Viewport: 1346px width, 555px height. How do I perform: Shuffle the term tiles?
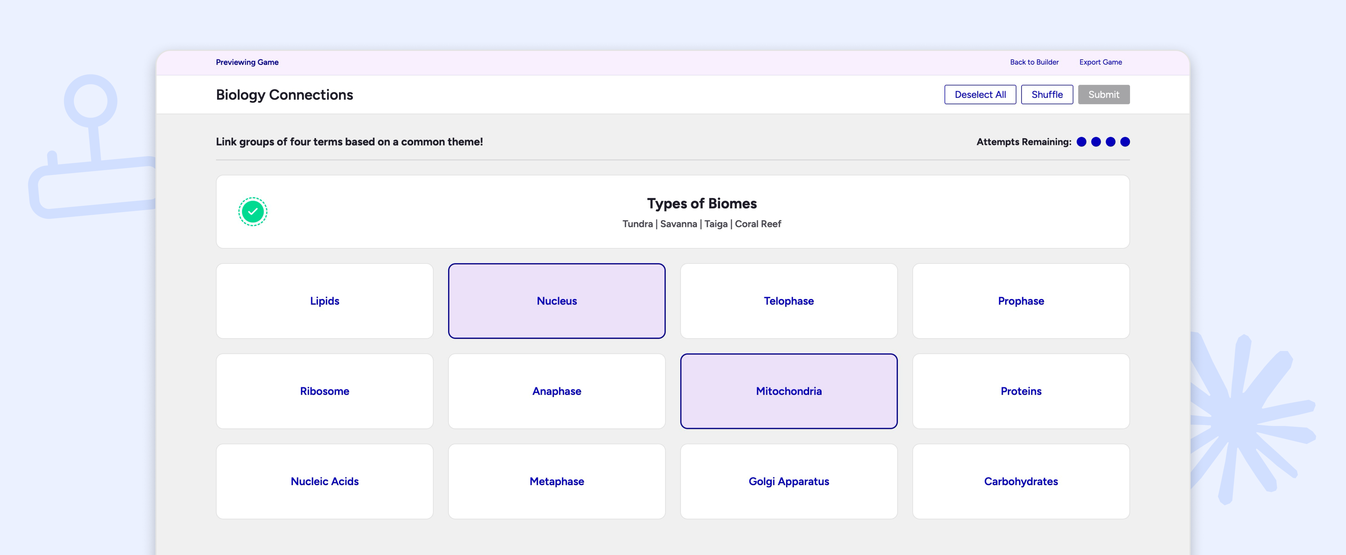point(1046,94)
